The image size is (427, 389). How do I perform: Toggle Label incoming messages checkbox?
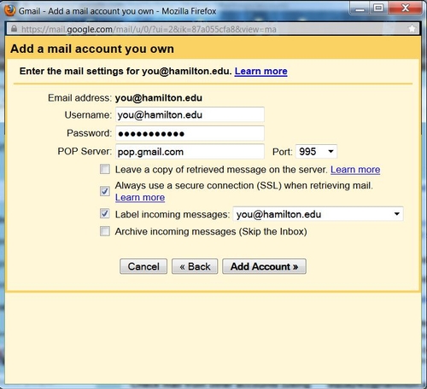point(105,213)
